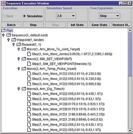Select Macro(4, Arm_Dig_Trench) label
133x134 pixels.
[46, 89]
